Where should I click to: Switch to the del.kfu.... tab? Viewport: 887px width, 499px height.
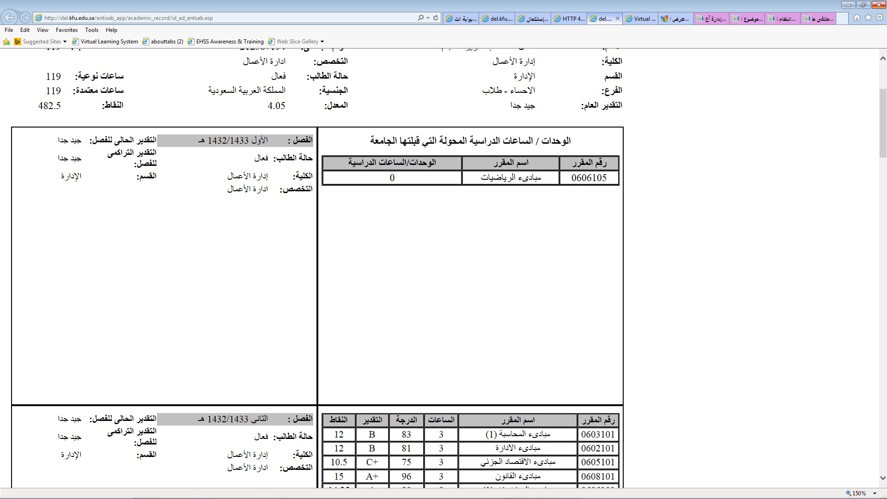point(497,19)
